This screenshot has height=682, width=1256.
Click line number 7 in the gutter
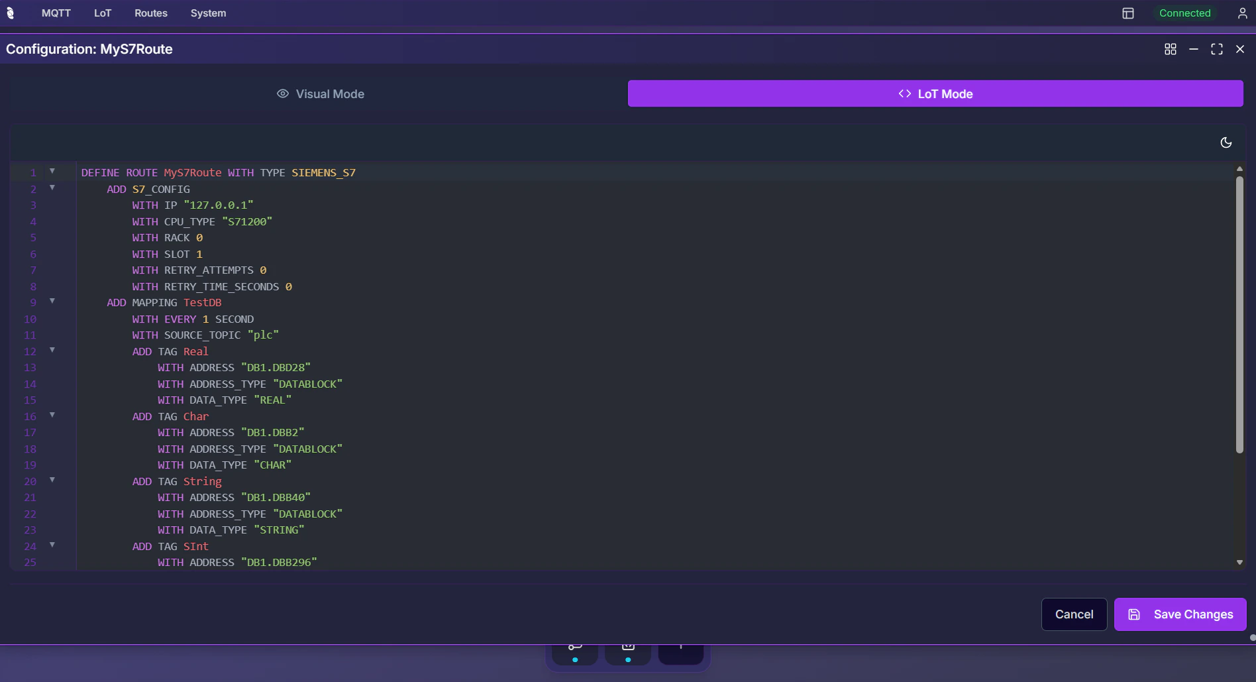33,270
